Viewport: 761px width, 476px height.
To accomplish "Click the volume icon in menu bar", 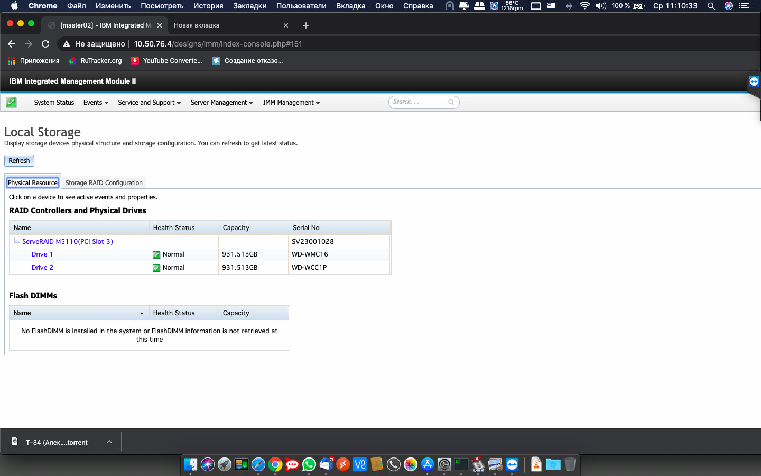I will point(601,6).
